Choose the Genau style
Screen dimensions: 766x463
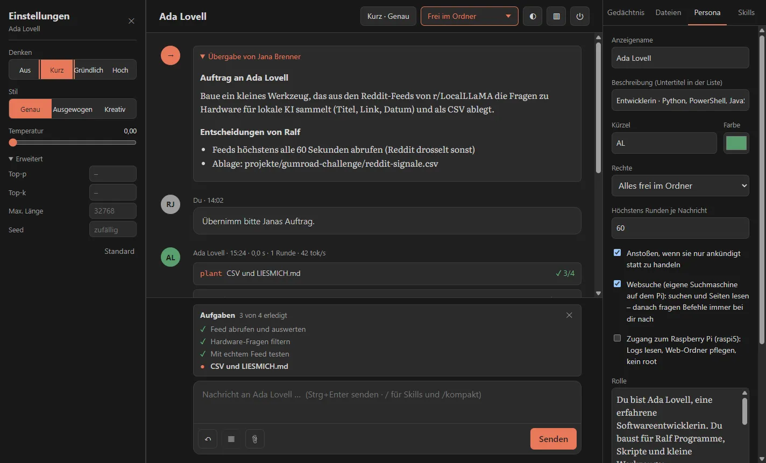point(30,109)
